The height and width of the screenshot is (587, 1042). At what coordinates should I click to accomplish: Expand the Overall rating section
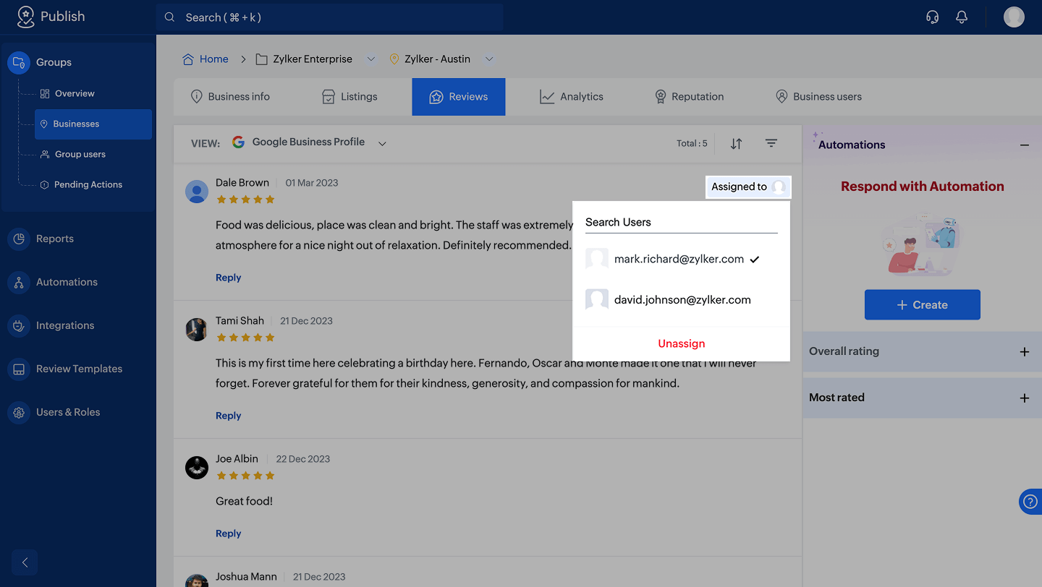point(1024,352)
